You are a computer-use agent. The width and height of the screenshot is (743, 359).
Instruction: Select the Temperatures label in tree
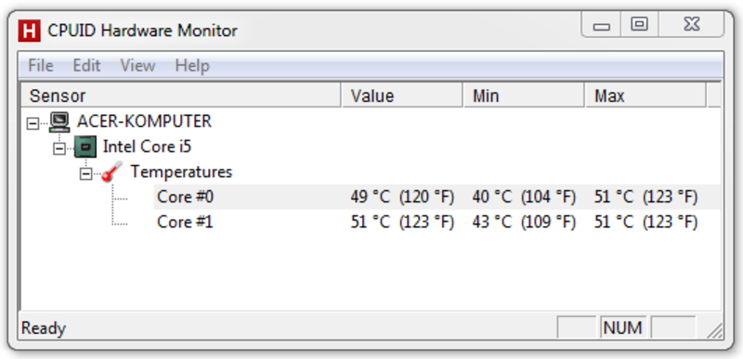click(181, 172)
